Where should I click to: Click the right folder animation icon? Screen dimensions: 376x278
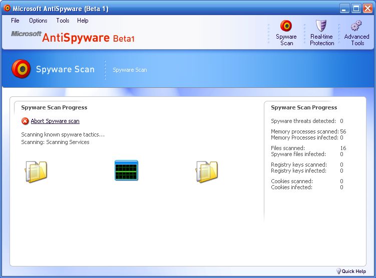pos(207,172)
